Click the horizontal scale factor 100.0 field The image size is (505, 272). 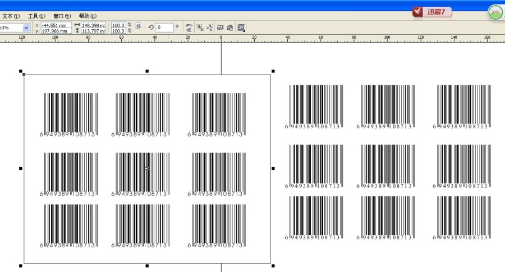[118, 25]
